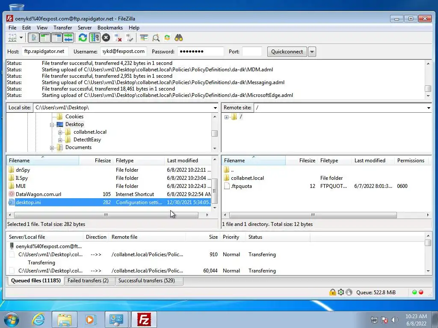Search for files recursively with binoculars icon

(179, 38)
